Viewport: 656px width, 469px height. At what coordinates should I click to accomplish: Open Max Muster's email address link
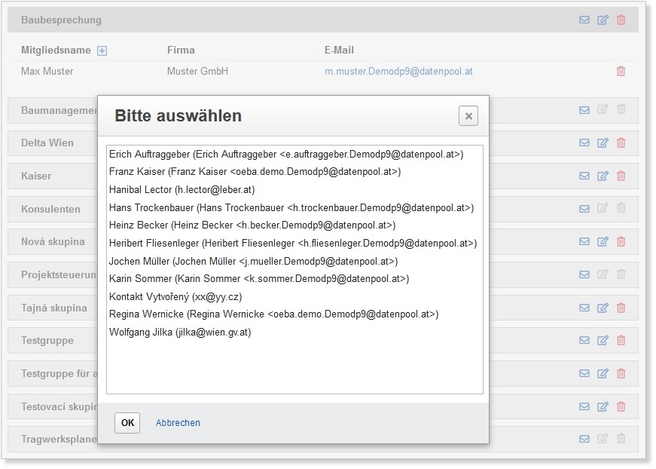pos(398,72)
